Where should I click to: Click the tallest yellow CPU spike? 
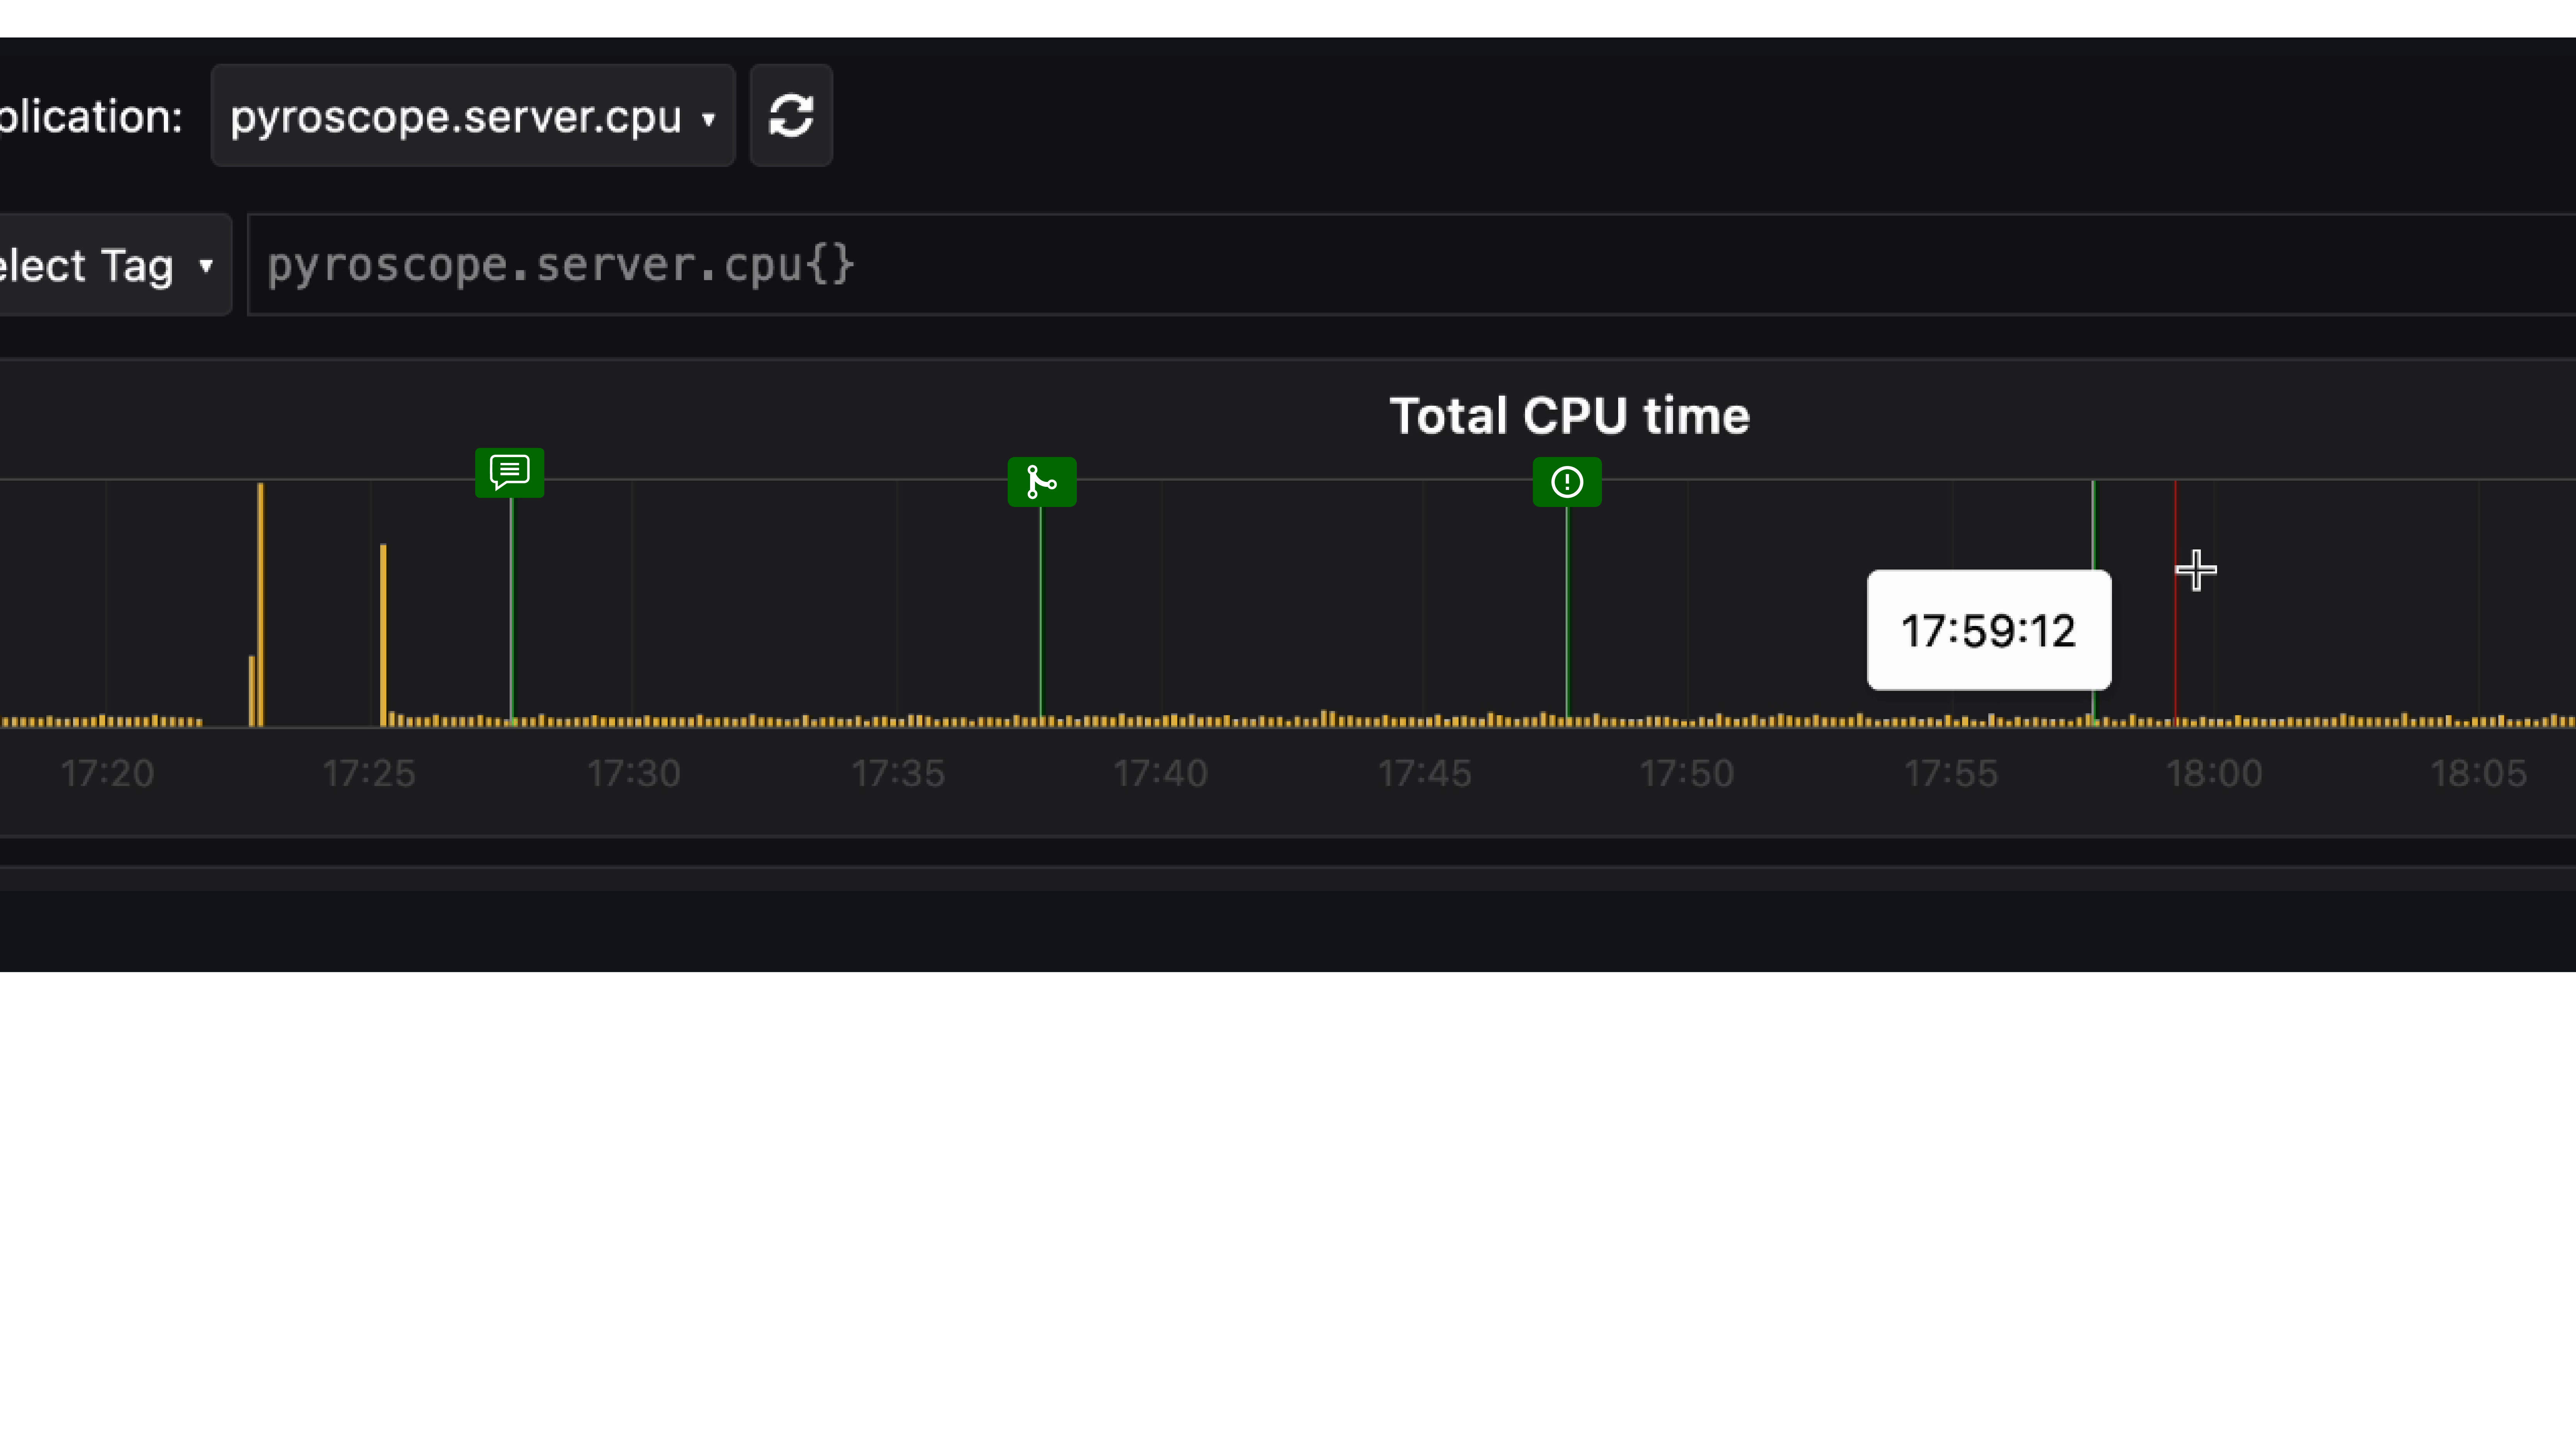click(260, 600)
